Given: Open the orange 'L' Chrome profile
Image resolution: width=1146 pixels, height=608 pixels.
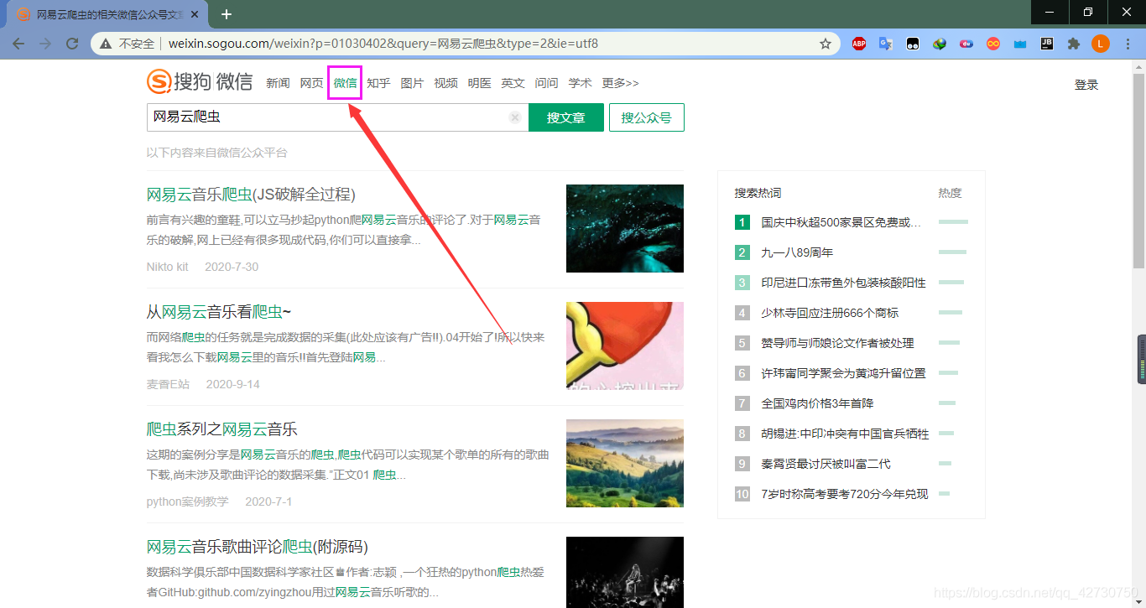Looking at the screenshot, I should coord(1101,44).
